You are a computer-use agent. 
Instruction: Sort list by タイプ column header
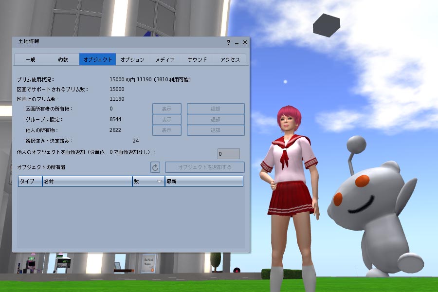tap(30, 181)
